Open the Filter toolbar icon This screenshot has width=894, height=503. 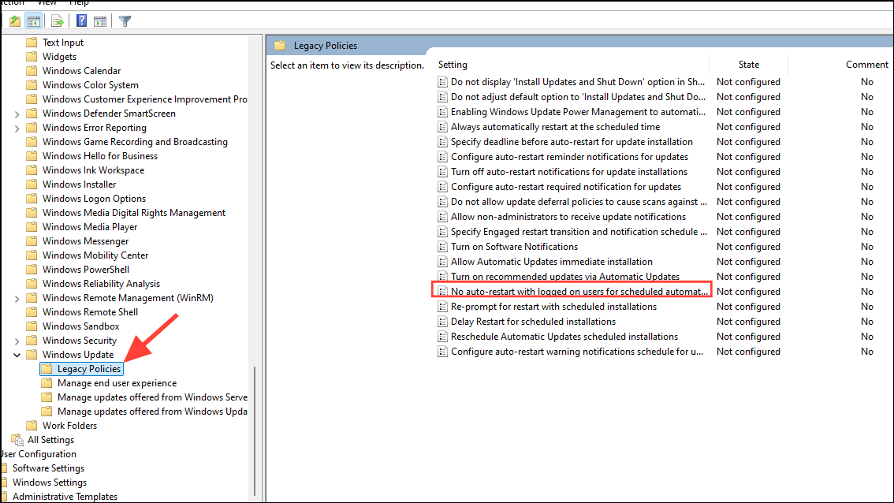(124, 20)
